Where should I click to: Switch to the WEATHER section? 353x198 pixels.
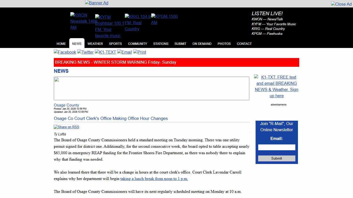[95, 44]
